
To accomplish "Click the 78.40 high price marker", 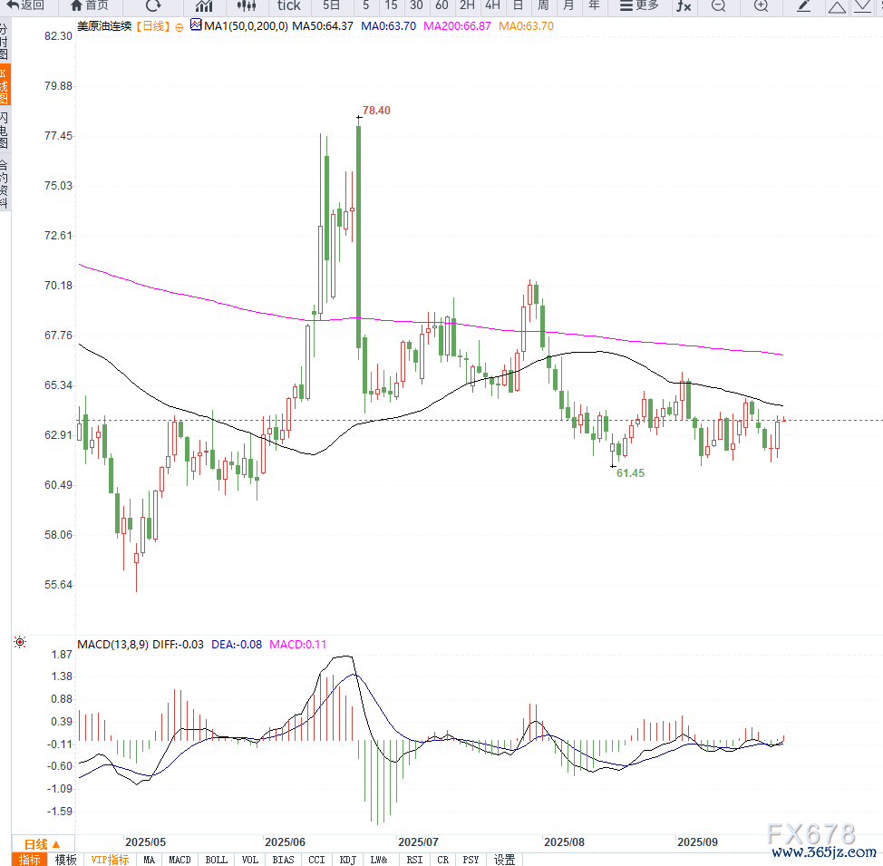I will (375, 111).
